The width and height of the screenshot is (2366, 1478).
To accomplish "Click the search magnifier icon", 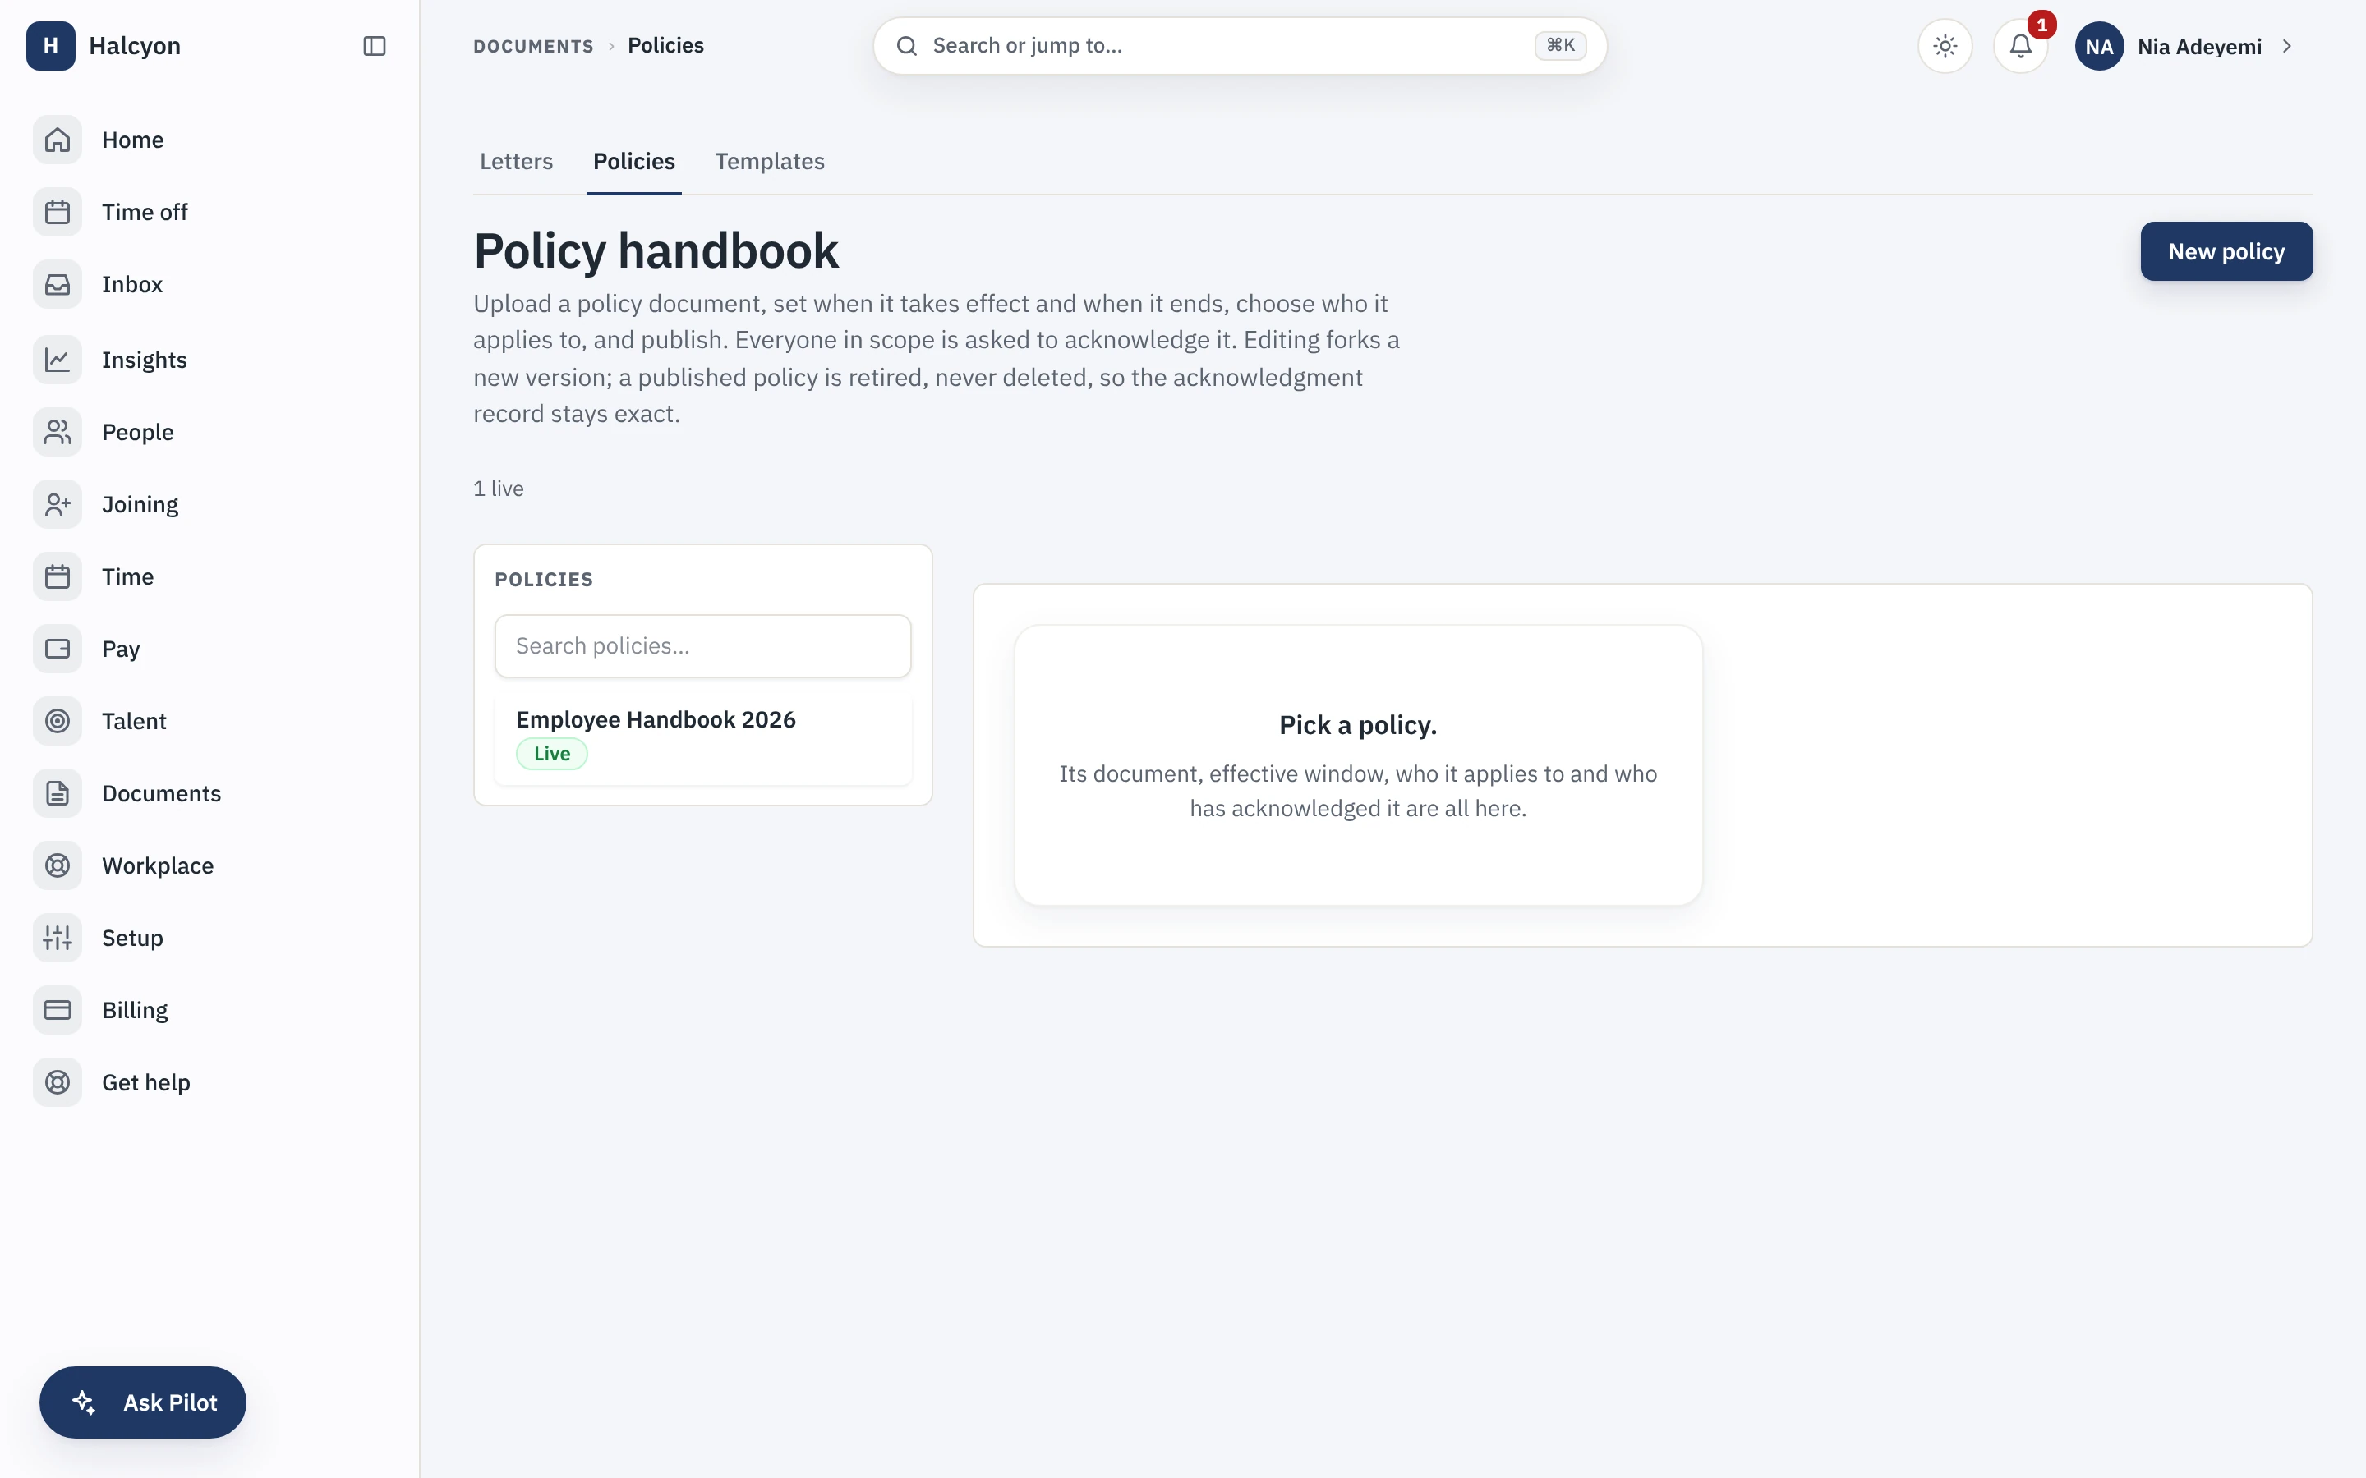I will (x=906, y=46).
